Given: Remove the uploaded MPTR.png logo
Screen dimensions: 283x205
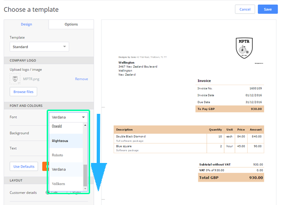Looking at the screenshot, I should (82, 79).
